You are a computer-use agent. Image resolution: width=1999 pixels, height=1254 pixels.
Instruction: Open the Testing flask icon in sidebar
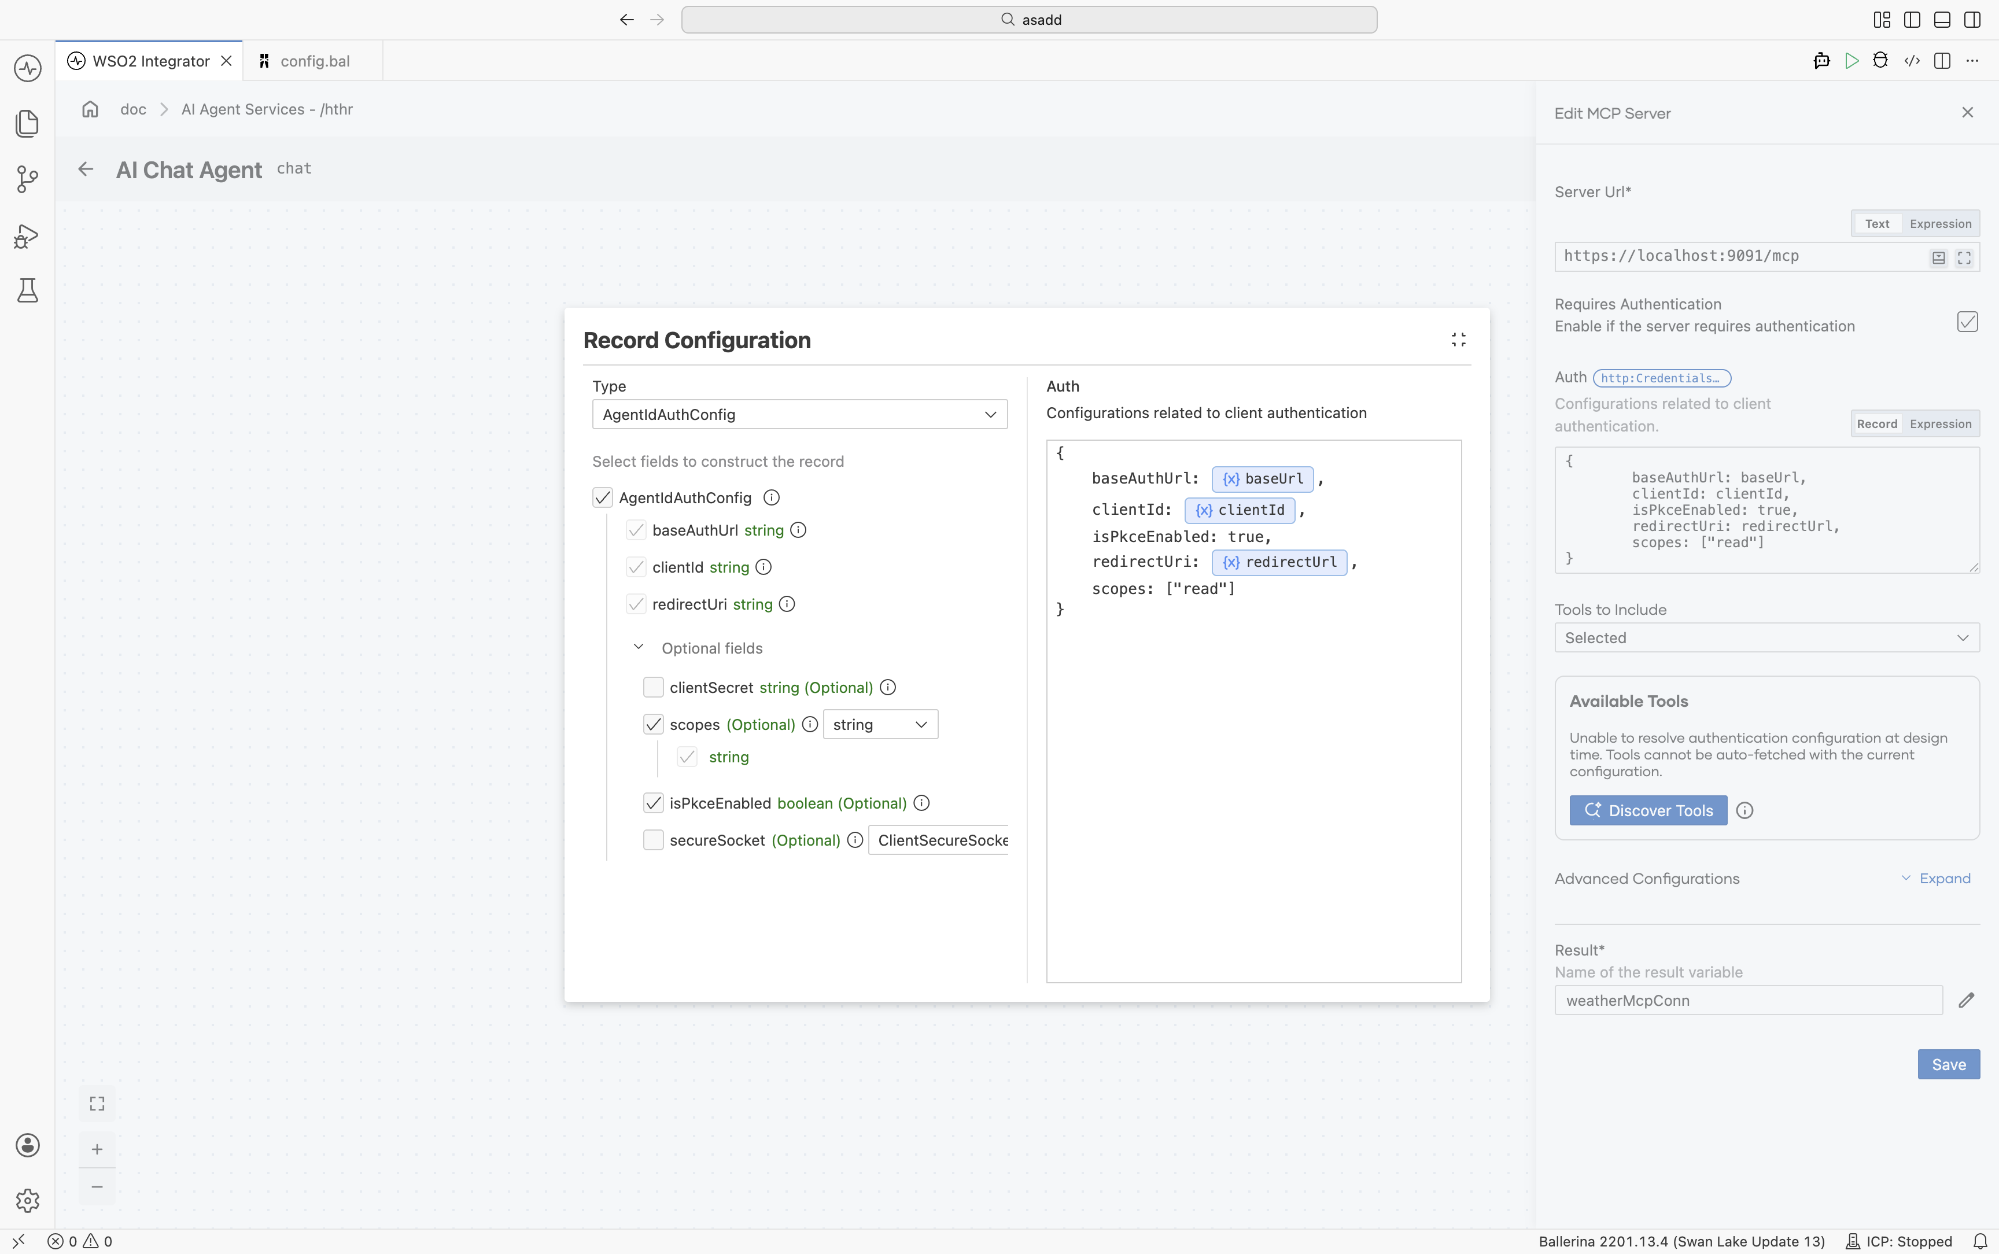click(x=27, y=290)
